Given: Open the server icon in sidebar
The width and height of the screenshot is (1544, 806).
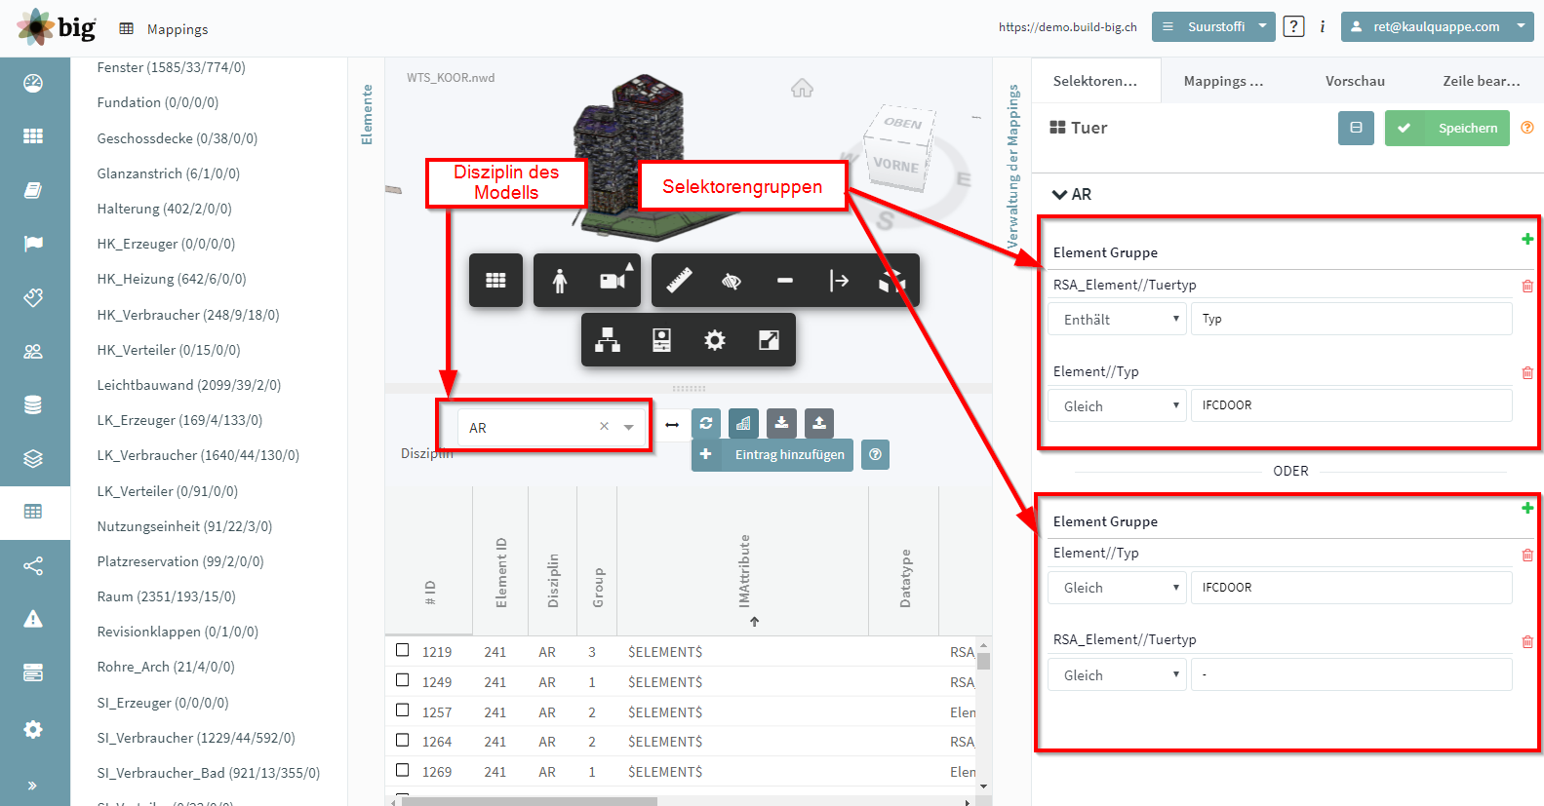Looking at the screenshot, I should click(33, 672).
